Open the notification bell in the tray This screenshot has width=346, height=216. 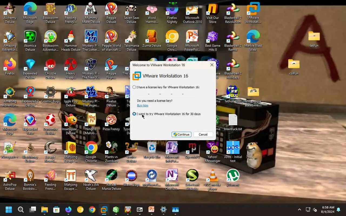338,210
